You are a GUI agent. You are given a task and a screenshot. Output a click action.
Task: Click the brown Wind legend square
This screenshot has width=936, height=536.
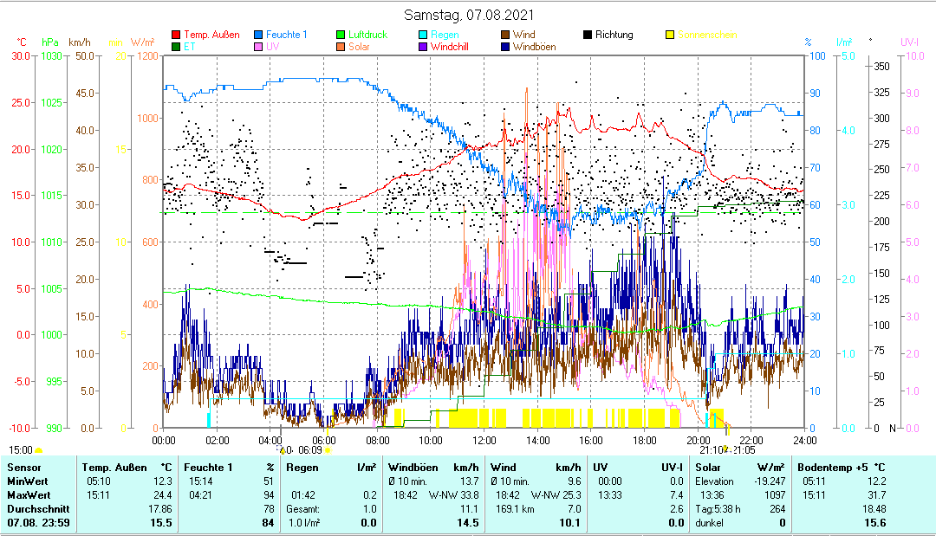pyautogui.click(x=504, y=35)
